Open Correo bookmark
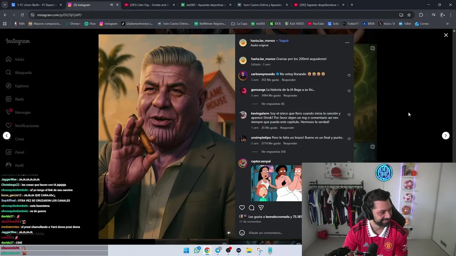The image size is (456, 256). [x=422, y=24]
